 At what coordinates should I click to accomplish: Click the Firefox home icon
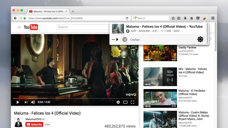tap(191, 18)
